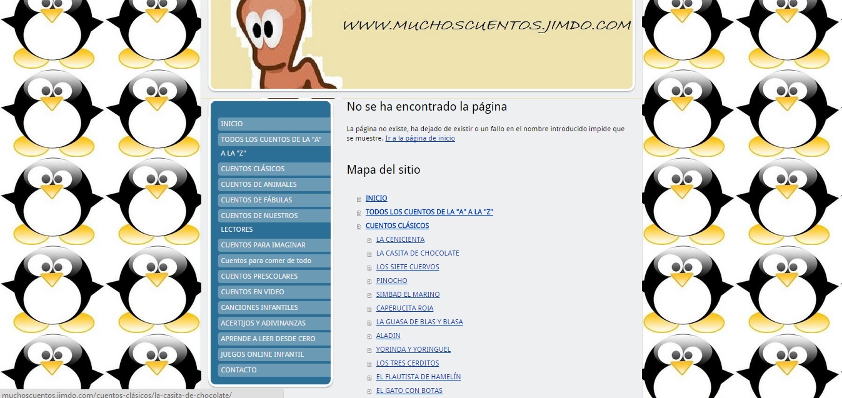Click the CAPERUCITA ROJA sitemap link
Screen dimensions: 842x398
tap(404, 309)
